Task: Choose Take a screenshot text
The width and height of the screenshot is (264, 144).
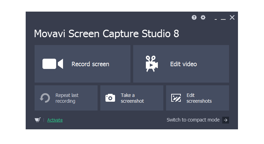Action: 132,98
